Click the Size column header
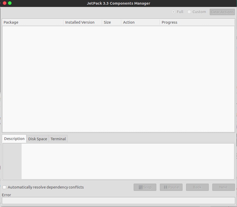 pyautogui.click(x=112, y=22)
